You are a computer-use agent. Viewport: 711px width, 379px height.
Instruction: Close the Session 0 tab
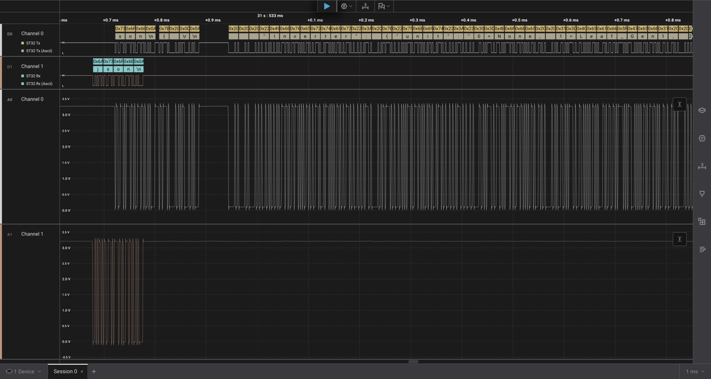(82, 371)
